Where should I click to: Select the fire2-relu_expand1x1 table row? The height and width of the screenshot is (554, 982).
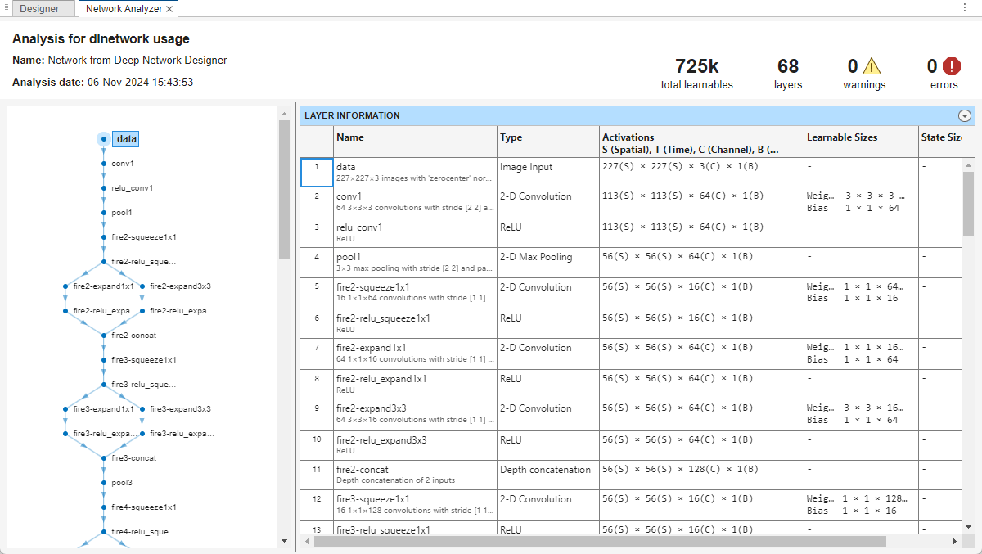tap(630, 384)
